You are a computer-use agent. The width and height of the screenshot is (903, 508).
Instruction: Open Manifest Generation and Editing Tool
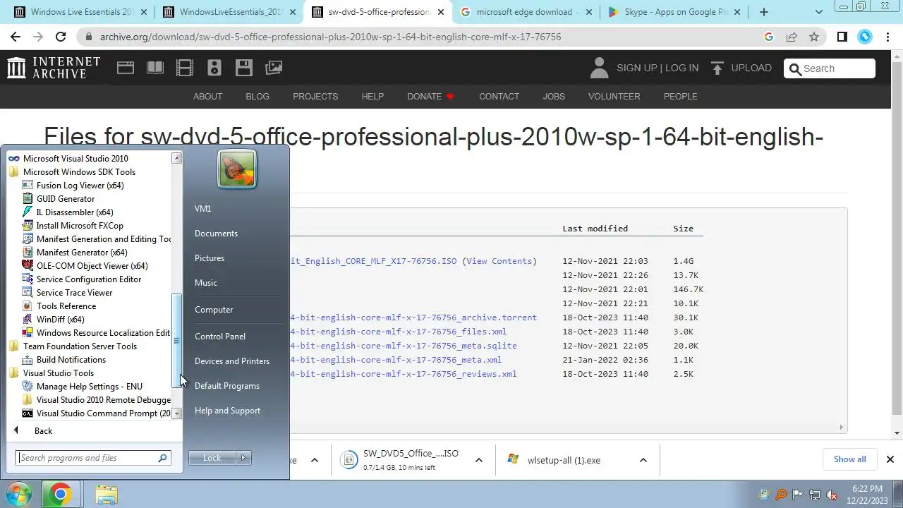(97, 239)
